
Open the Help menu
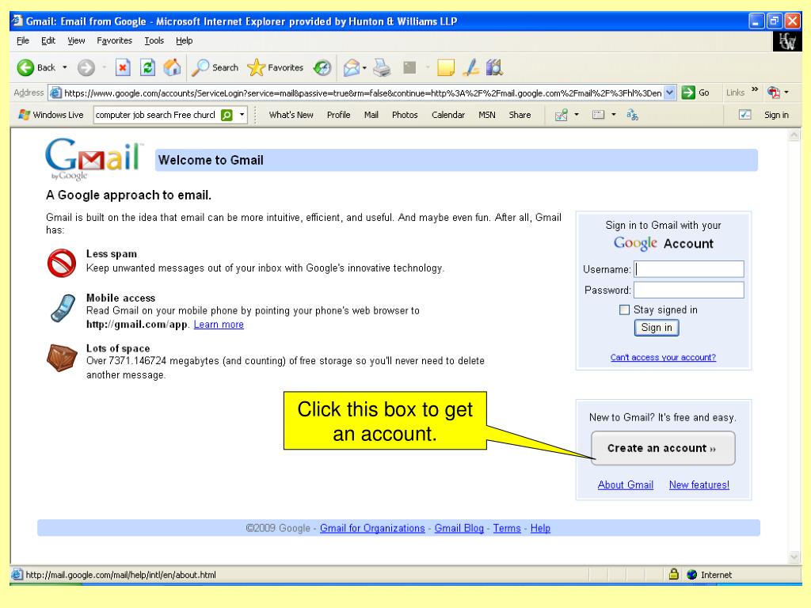pos(184,40)
